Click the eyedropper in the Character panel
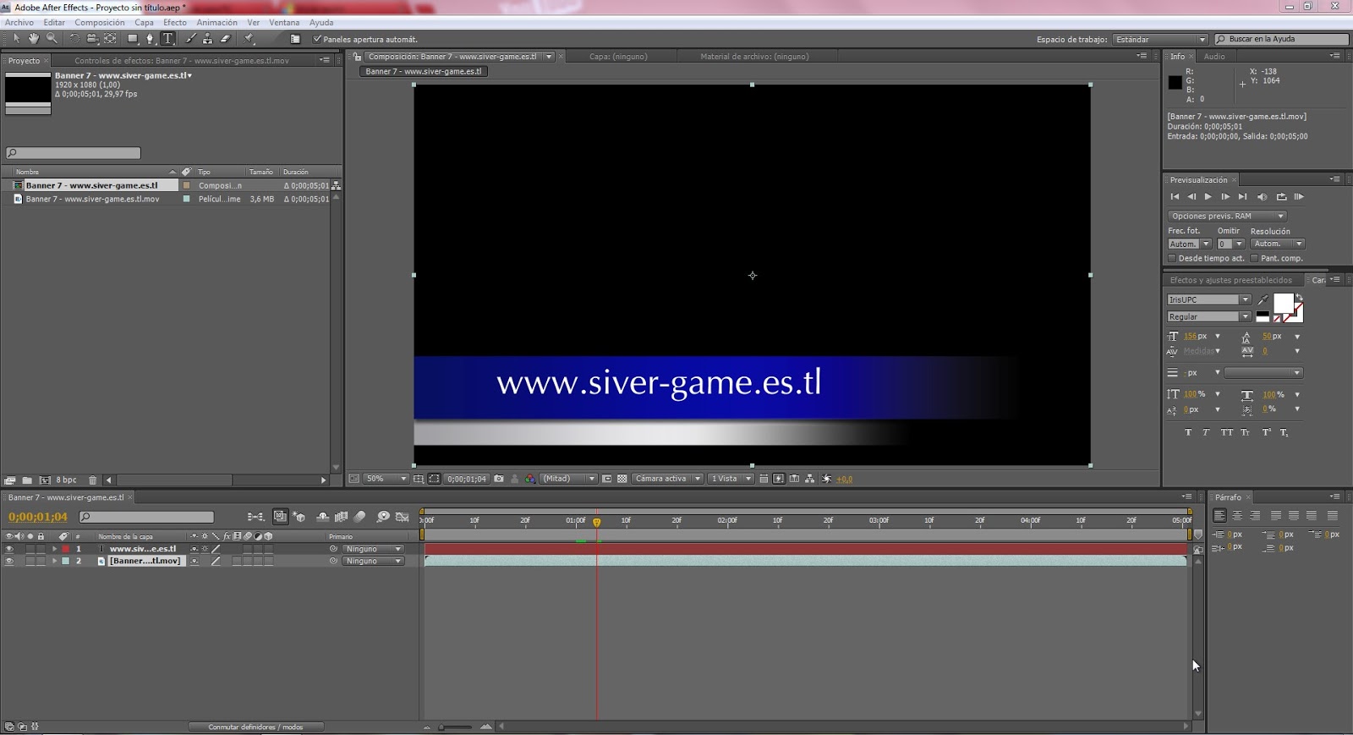This screenshot has height=735, width=1353. (x=1263, y=299)
